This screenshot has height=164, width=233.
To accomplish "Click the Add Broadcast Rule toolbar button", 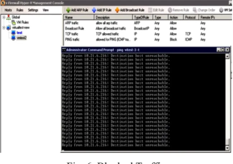I will [x=130, y=10].
